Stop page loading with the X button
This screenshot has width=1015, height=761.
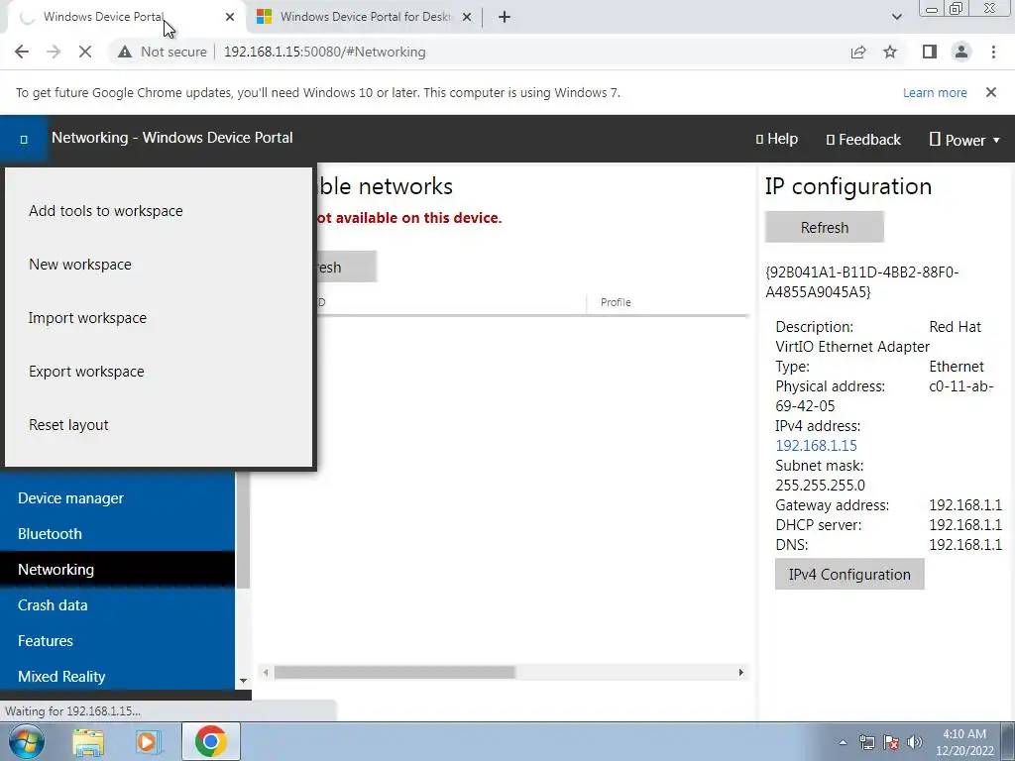click(x=85, y=52)
